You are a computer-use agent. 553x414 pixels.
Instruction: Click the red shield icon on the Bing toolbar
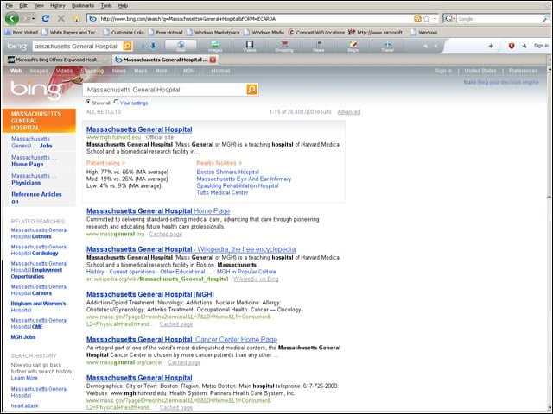coord(512,46)
